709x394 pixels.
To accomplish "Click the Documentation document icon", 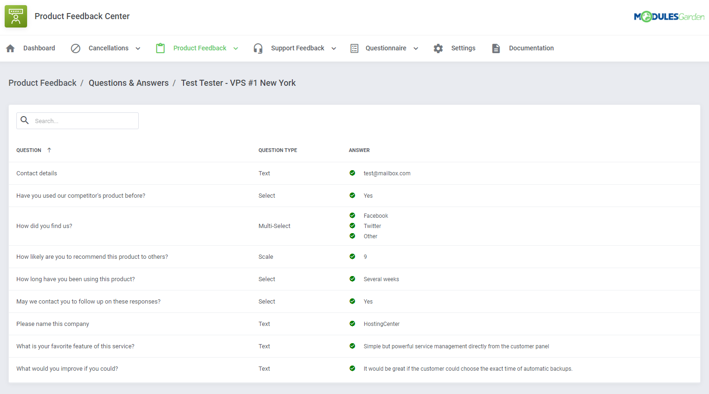I will point(496,48).
